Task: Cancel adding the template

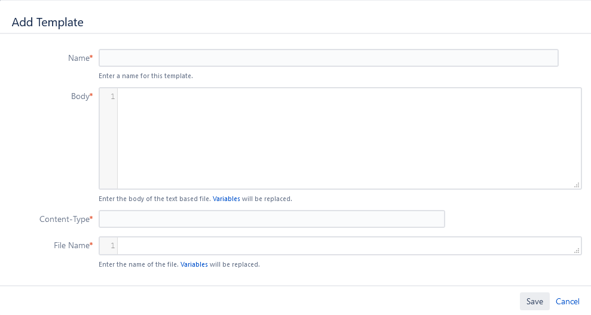Action: [568, 301]
